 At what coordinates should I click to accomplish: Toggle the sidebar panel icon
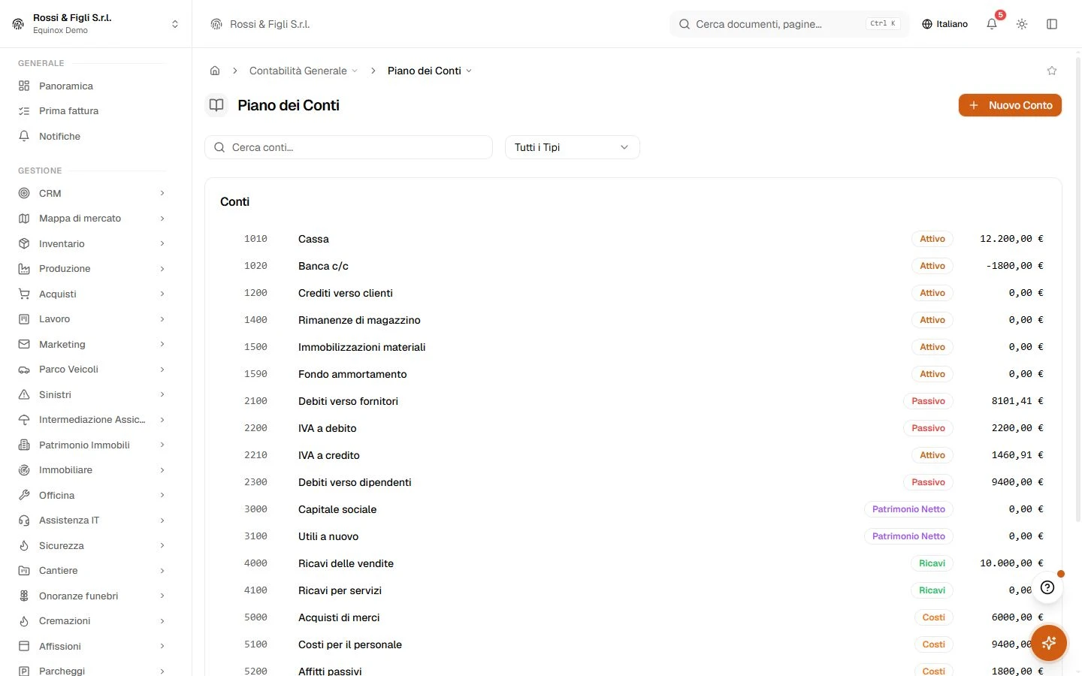click(x=1052, y=24)
